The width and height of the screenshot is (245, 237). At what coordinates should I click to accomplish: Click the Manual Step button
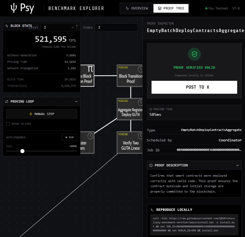pyautogui.click(x=42, y=114)
